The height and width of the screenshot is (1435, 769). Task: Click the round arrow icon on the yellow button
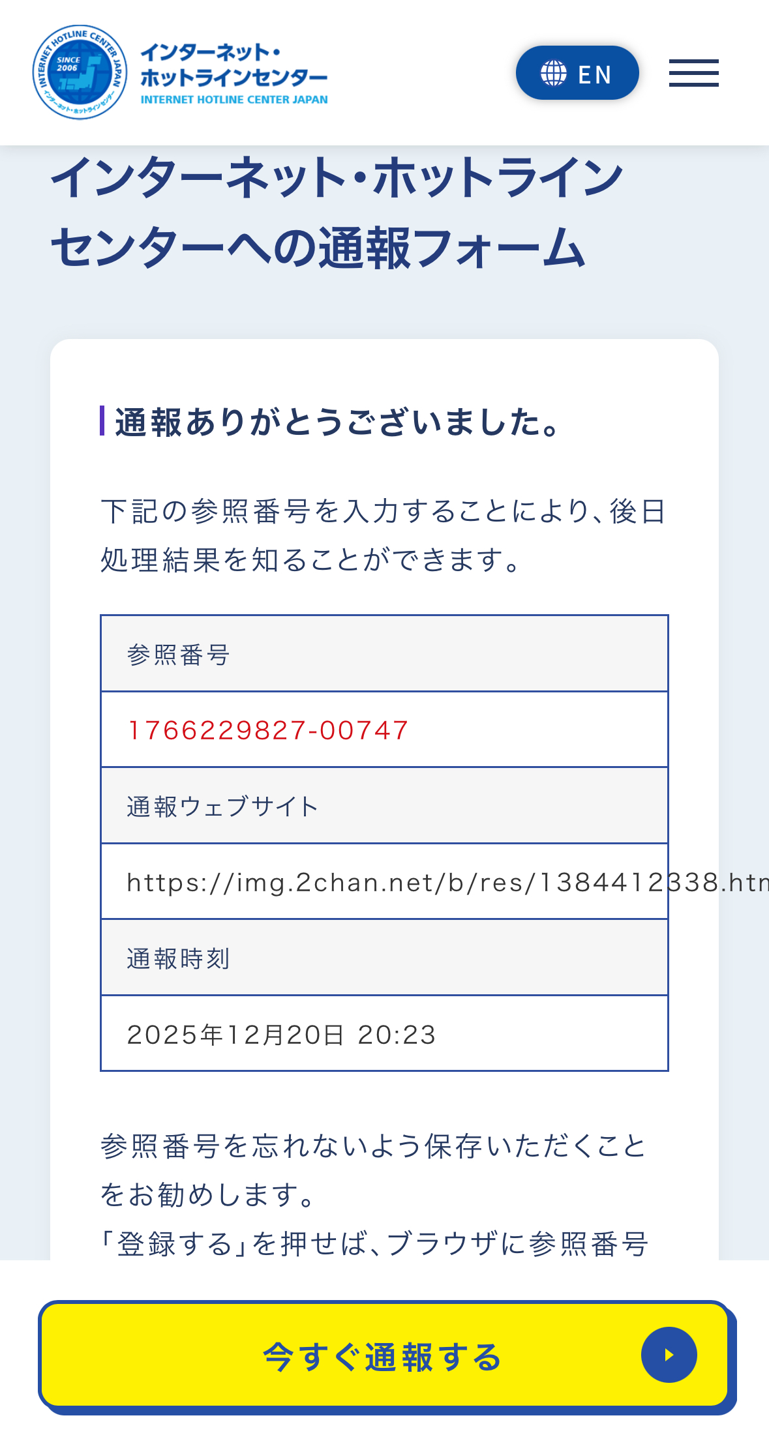[x=669, y=1355]
